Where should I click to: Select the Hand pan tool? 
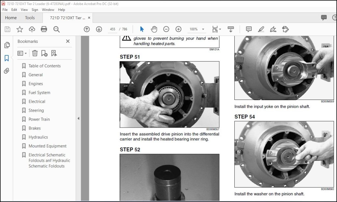click(x=154, y=29)
